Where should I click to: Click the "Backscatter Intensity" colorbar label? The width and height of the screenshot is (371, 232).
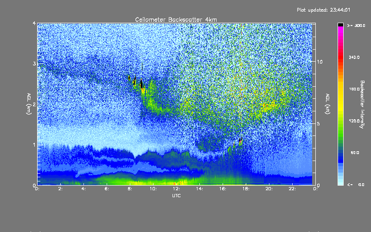[362, 104]
